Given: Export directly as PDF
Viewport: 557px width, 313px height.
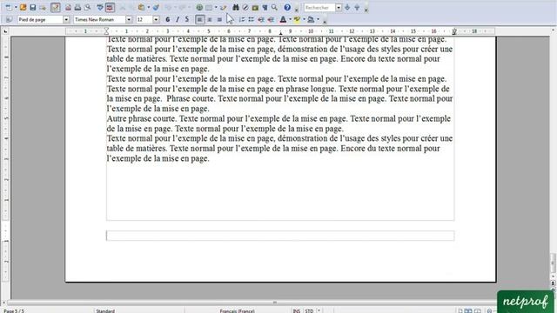Looking at the screenshot, I should pos(68,8).
